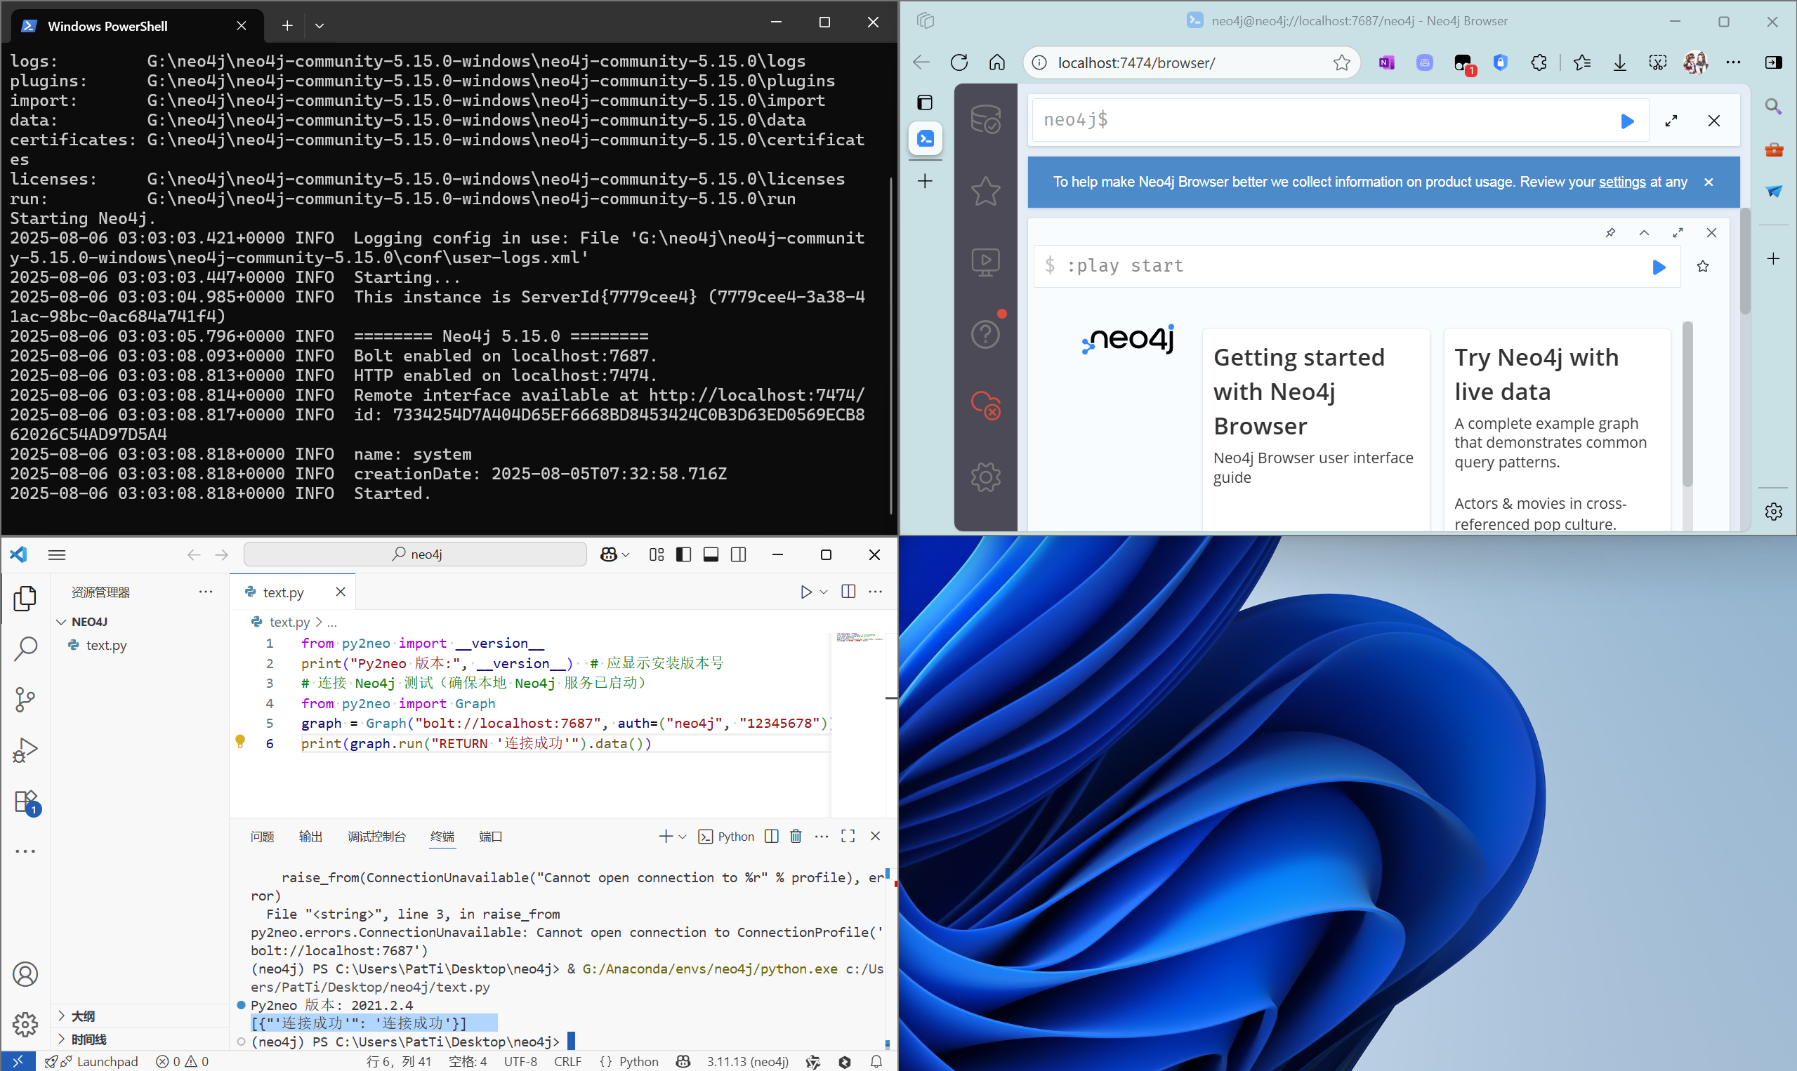Add new tab in Windows PowerShell
Screen dimensions: 1797x1071
287,25
